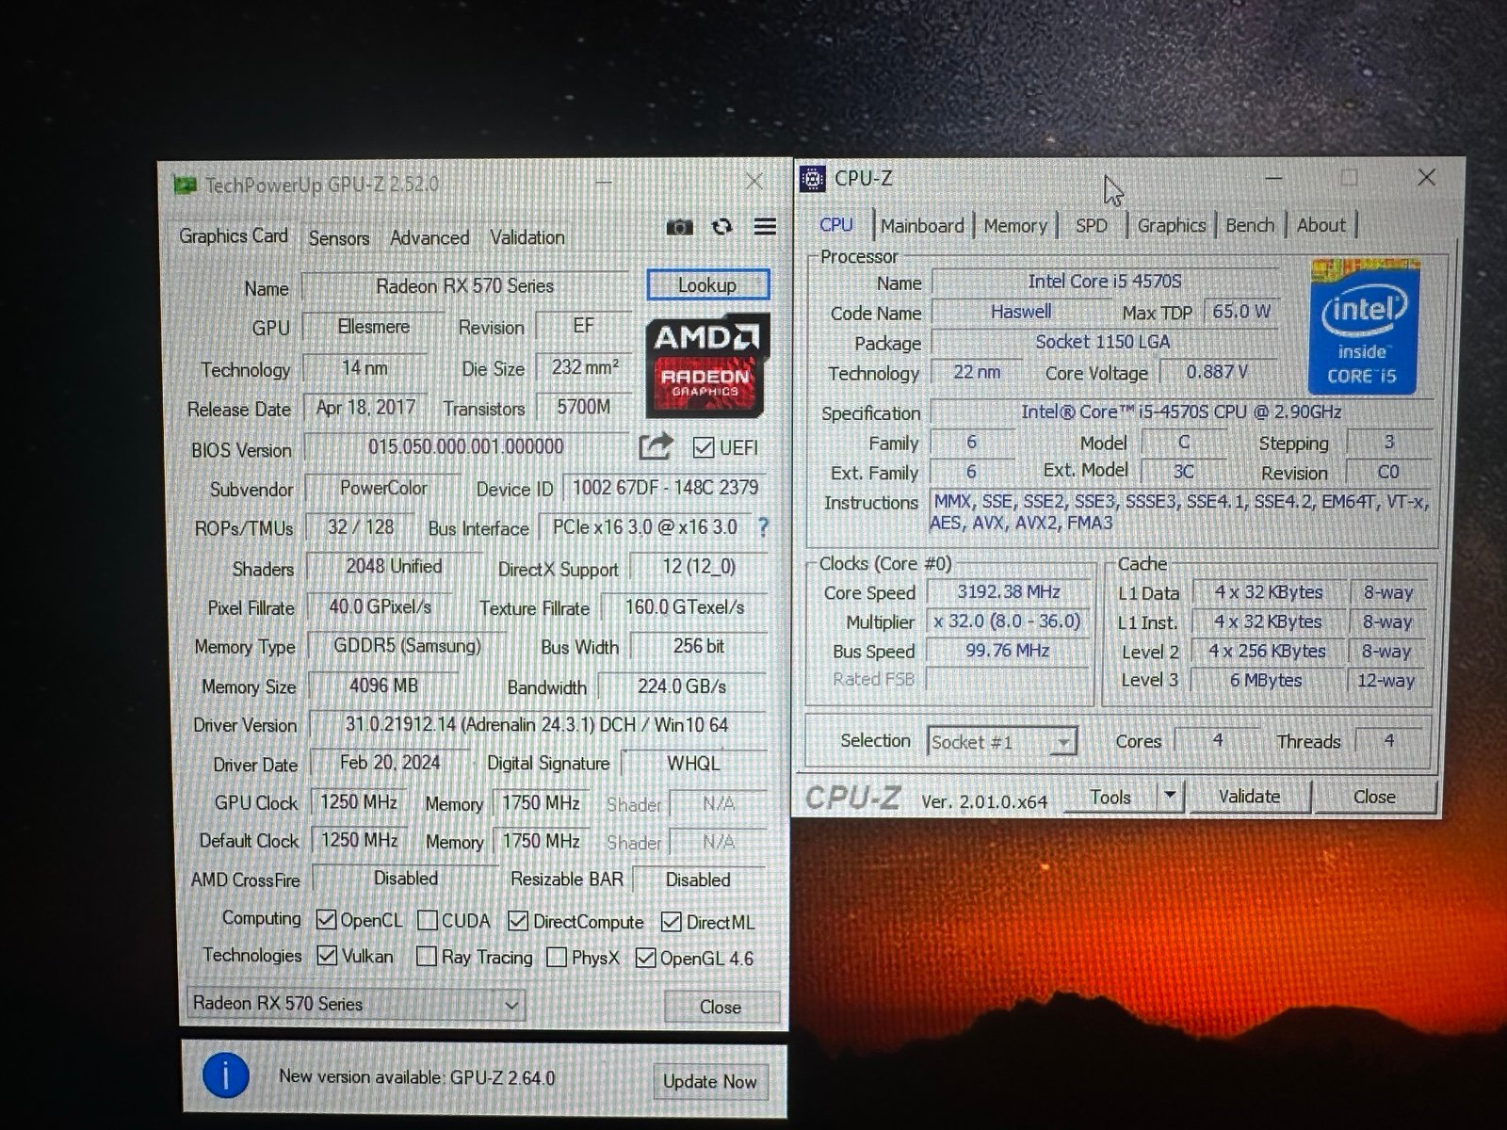Image resolution: width=1507 pixels, height=1130 pixels.
Task: Click the Haswell code name value
Action: (1021, 312)
